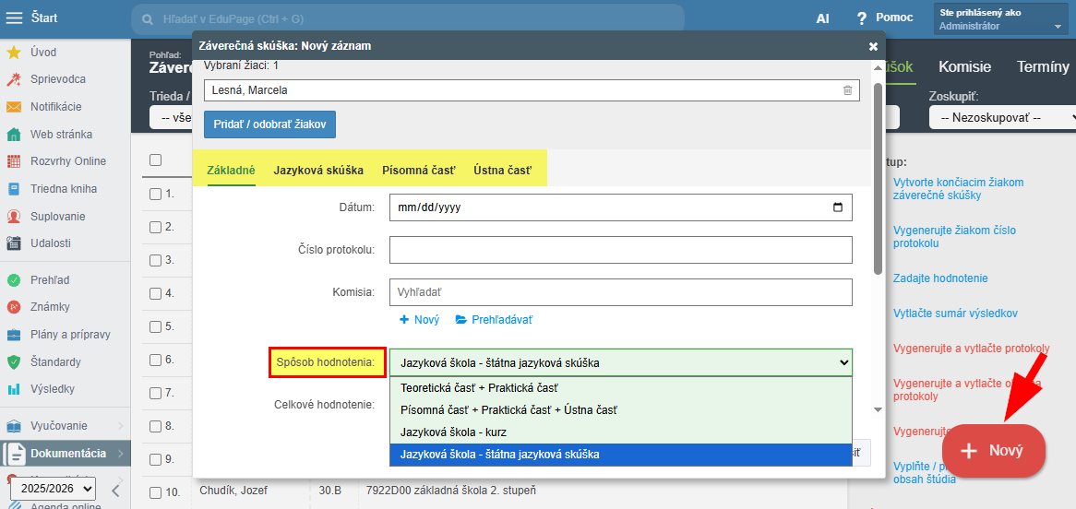Open the calendar picker in Dátum field
The width and height of the screenshot is (1076, 509).
tap(837, 207)
